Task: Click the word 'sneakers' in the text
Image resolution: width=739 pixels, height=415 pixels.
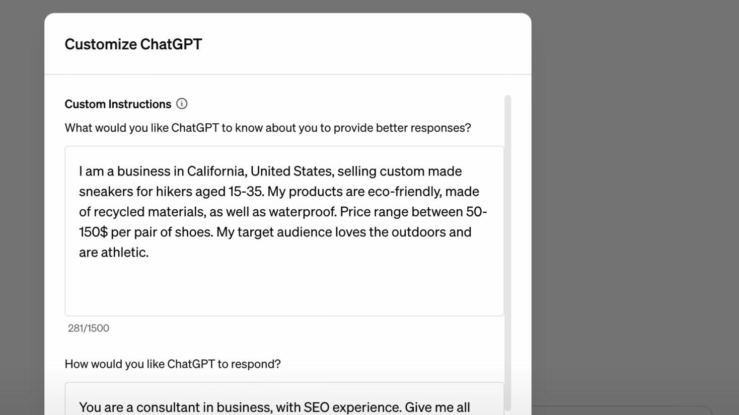Action: pos(106,192)
